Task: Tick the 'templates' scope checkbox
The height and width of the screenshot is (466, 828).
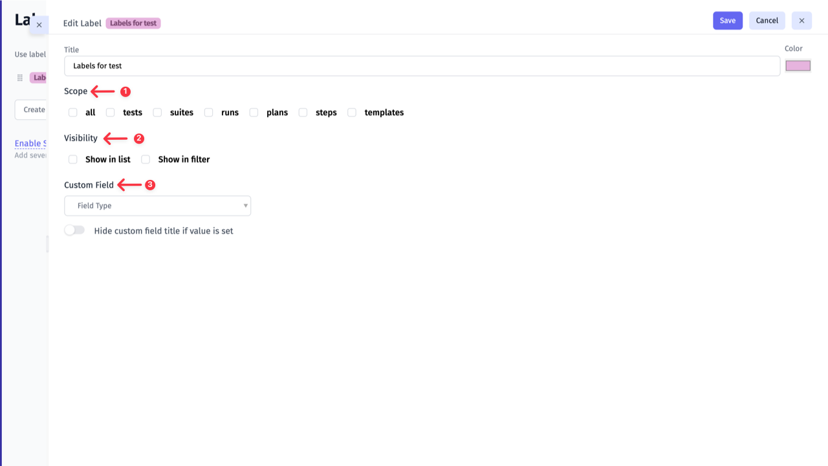Action: click(352, 113)
